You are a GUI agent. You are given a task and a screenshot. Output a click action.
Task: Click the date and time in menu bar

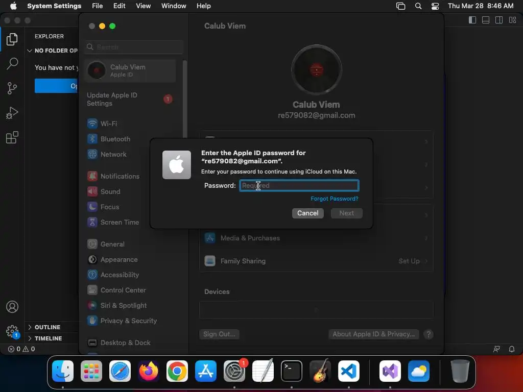[480, 6]
